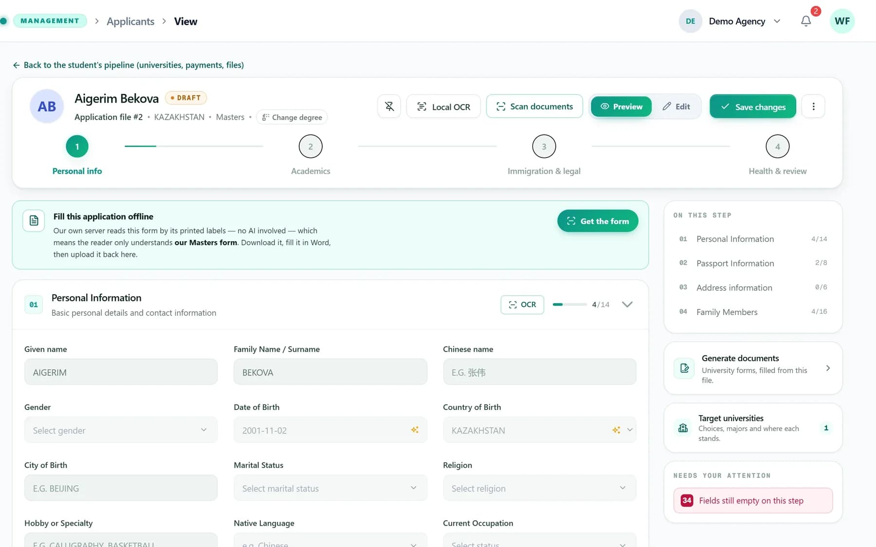The image size is (876, 547).
Task: Click Save changes button
Action: point(753,106)
